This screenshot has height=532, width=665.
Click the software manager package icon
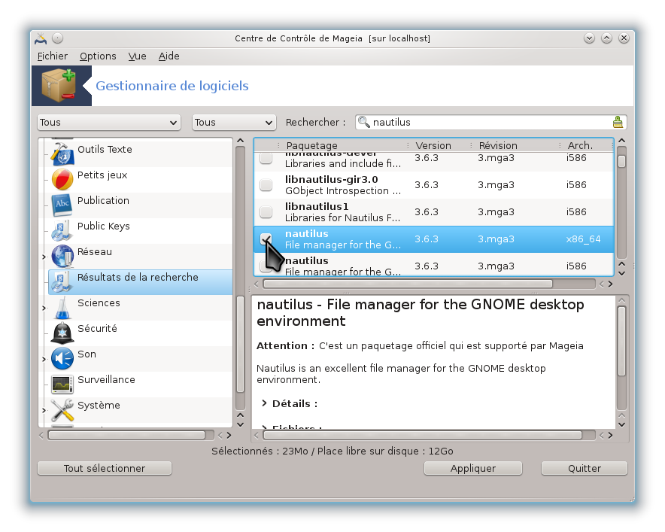tap(59, 86)
